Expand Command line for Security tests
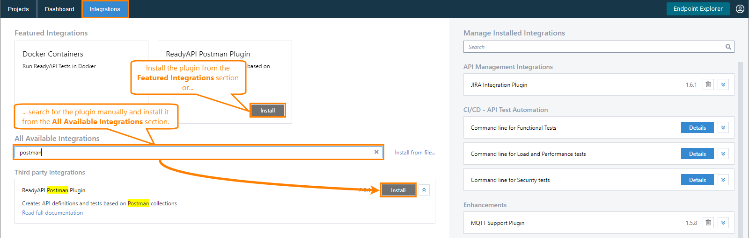749x238 pixels. point(723,180)
